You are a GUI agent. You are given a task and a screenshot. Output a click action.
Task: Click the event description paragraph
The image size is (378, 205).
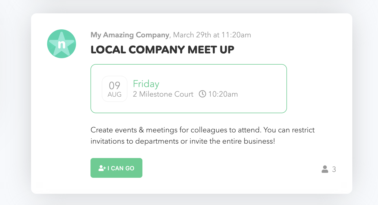(203, 136)
